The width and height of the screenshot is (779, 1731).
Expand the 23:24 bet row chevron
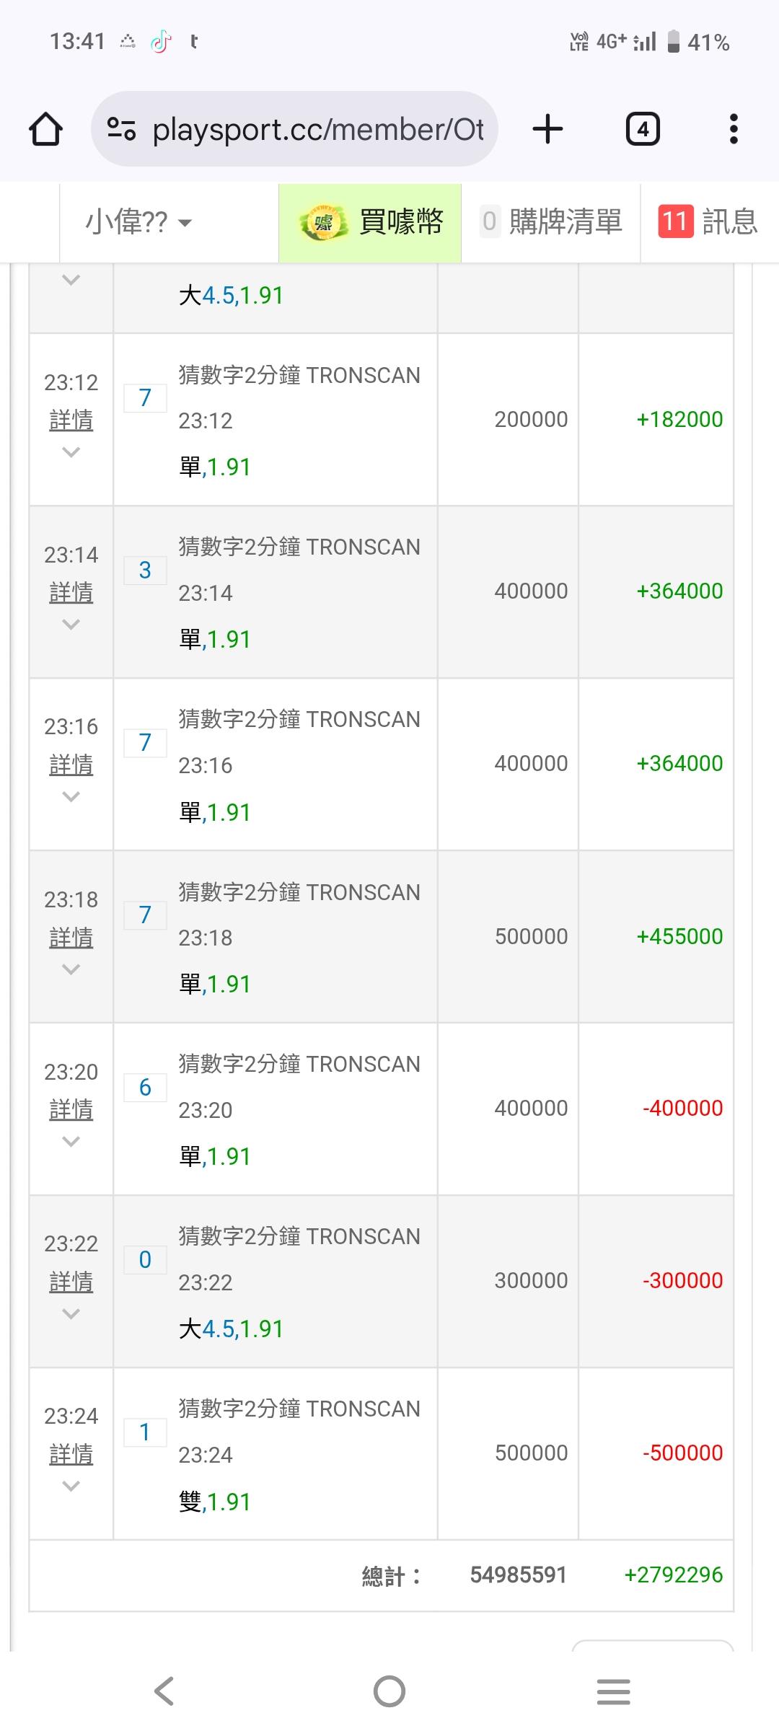click(x=71, y=1486)
